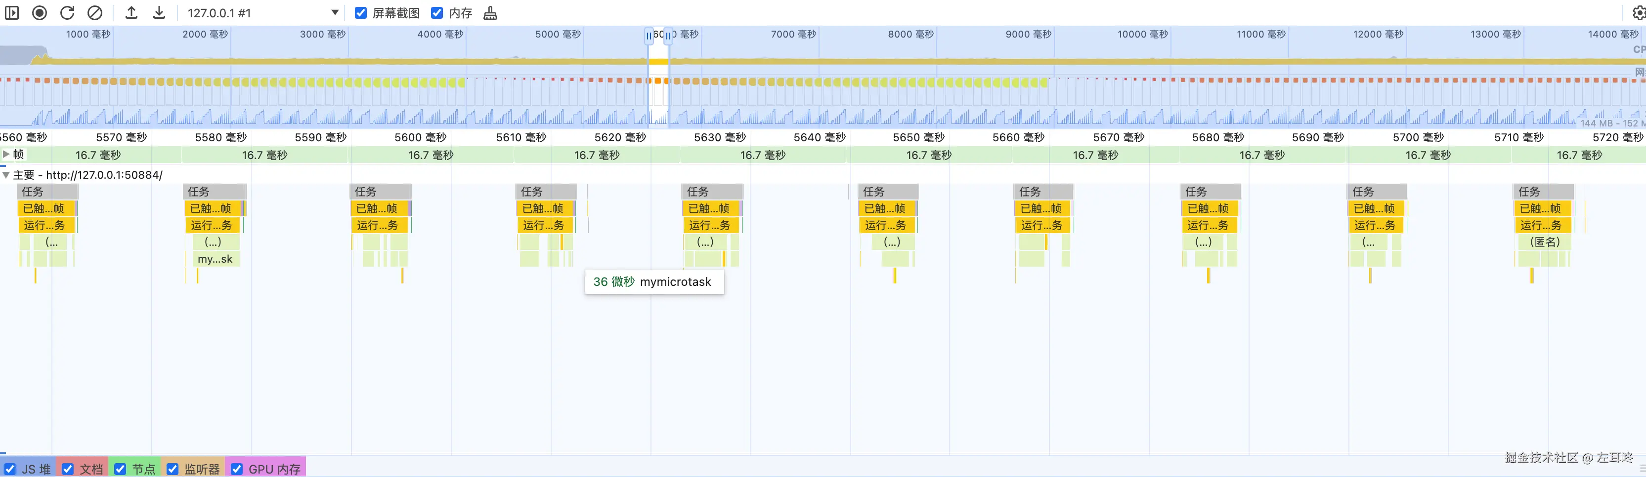Expand the 帧 track

pos(6,154)
